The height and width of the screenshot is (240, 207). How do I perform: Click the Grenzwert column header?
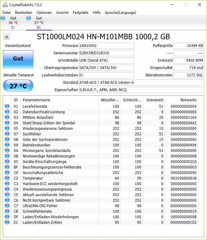tap(154, 100)
